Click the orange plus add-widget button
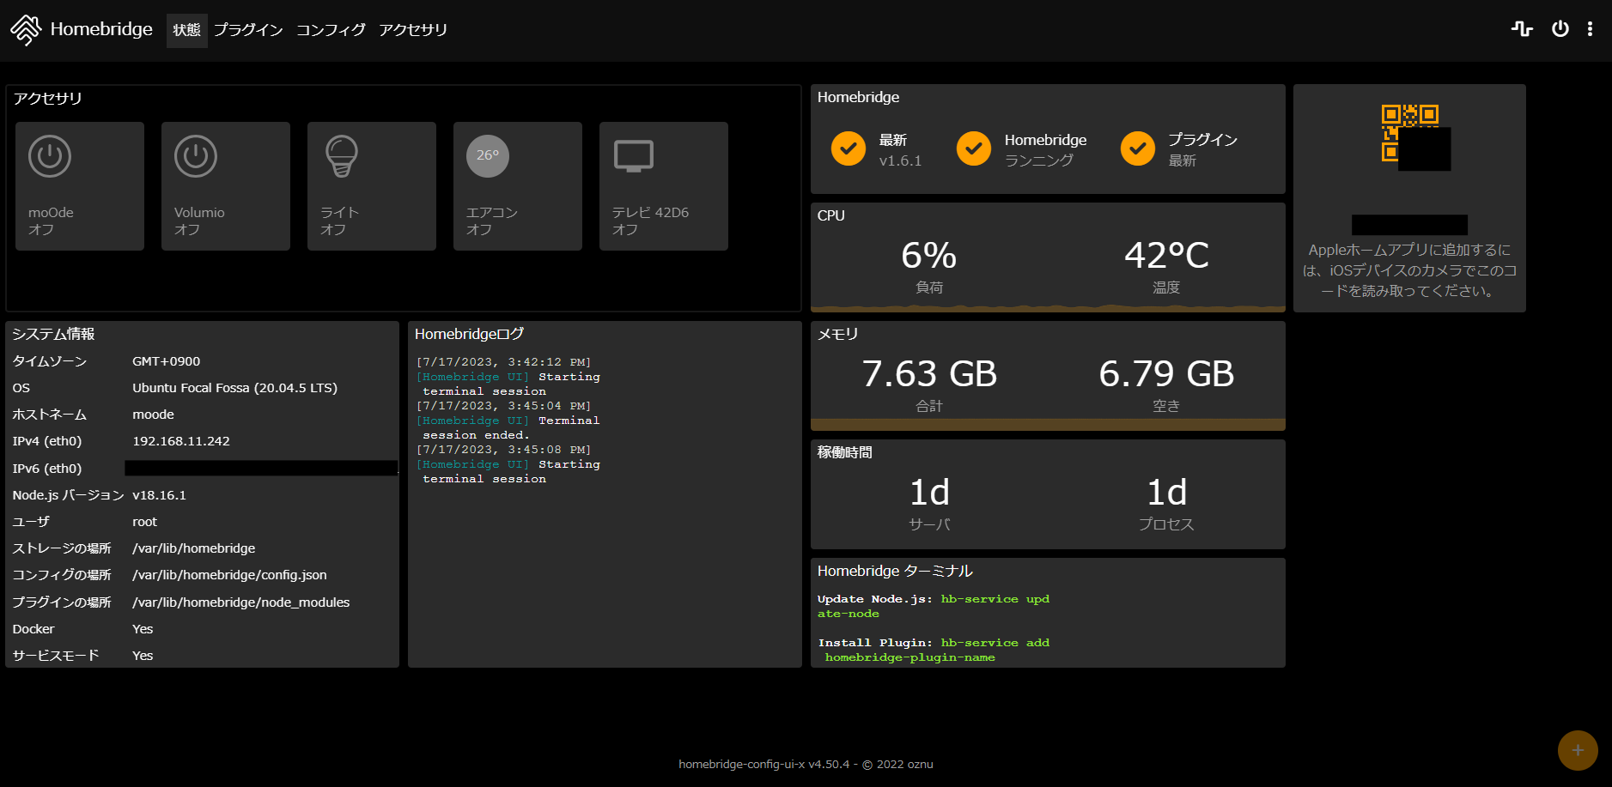 [1578, 750]
